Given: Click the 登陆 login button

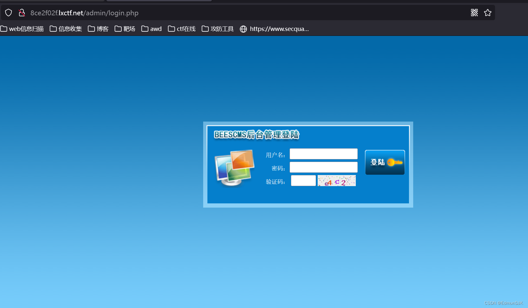Looking at the screenshot, I should click(385, 162).
